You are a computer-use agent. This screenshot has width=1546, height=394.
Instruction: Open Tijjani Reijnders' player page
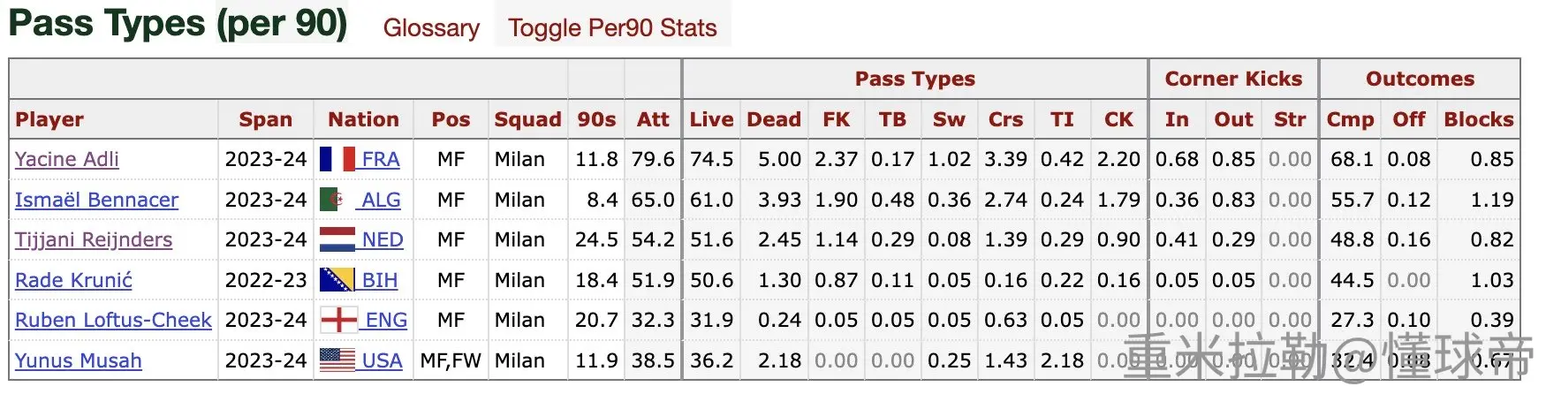point(94,239)
